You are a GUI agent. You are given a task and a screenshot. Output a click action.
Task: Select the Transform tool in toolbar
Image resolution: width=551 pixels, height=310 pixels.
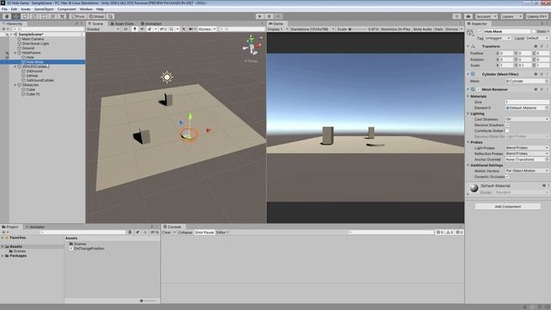coord(53,16)
